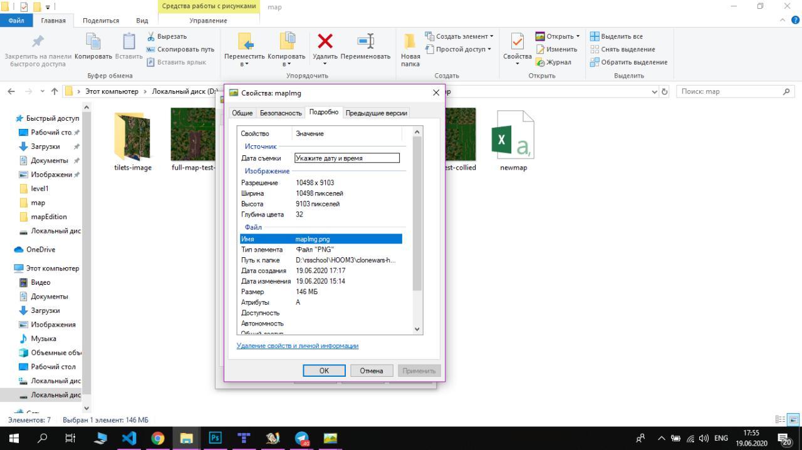Open the Файл ribbon tab

(16, 20)
